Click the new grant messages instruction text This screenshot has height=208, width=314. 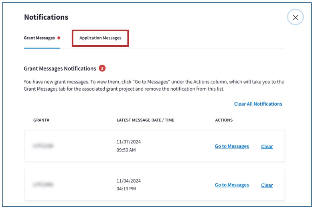(x=154, y=85)
